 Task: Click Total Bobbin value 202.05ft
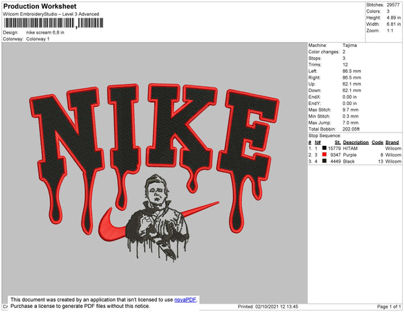click(x=351, y=129)
